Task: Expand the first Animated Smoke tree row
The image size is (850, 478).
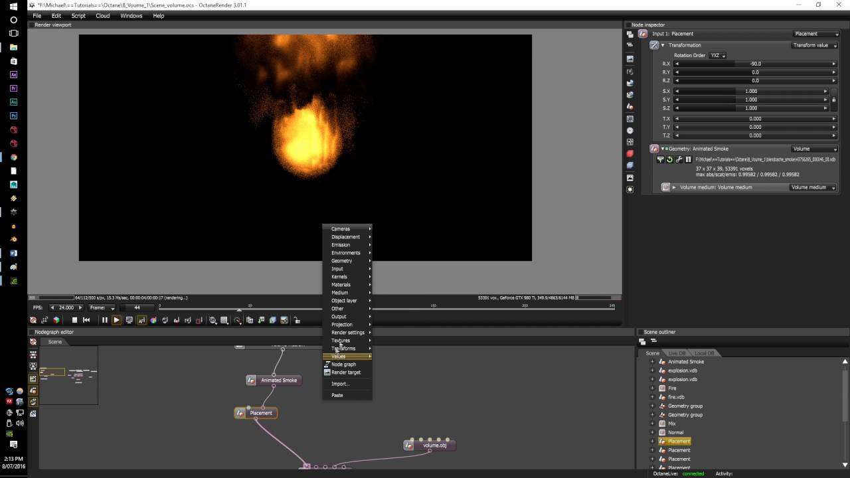Action: pyautogui.click(x=652, y=362)
